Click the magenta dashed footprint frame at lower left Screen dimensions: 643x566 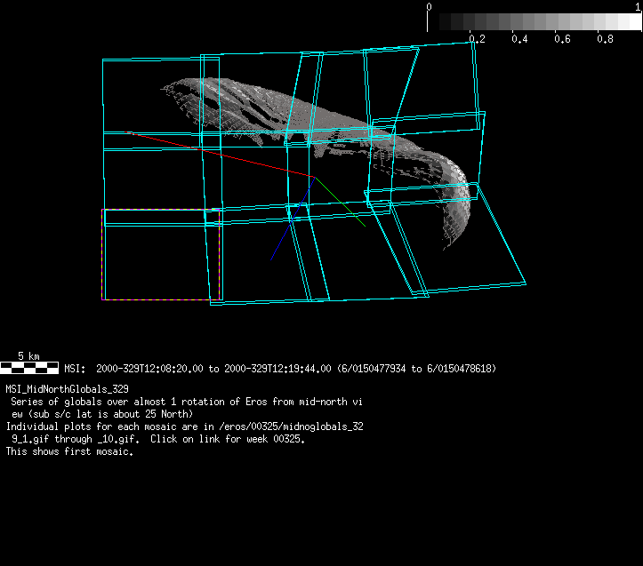pos(104,258)
